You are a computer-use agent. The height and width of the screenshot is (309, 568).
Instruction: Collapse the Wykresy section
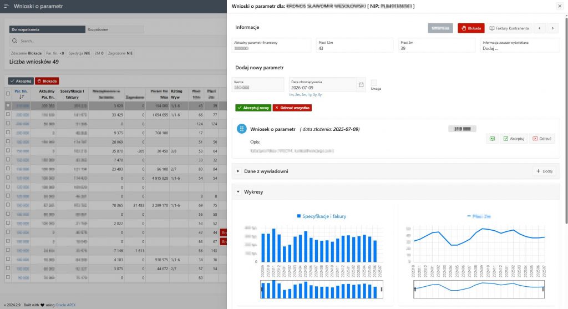pyautogui.click(x=238, y=191)
